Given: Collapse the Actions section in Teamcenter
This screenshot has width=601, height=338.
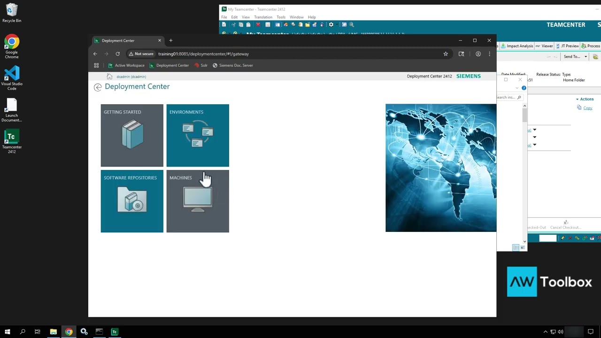Looking at the screenshot, I should tap(578, 99).
